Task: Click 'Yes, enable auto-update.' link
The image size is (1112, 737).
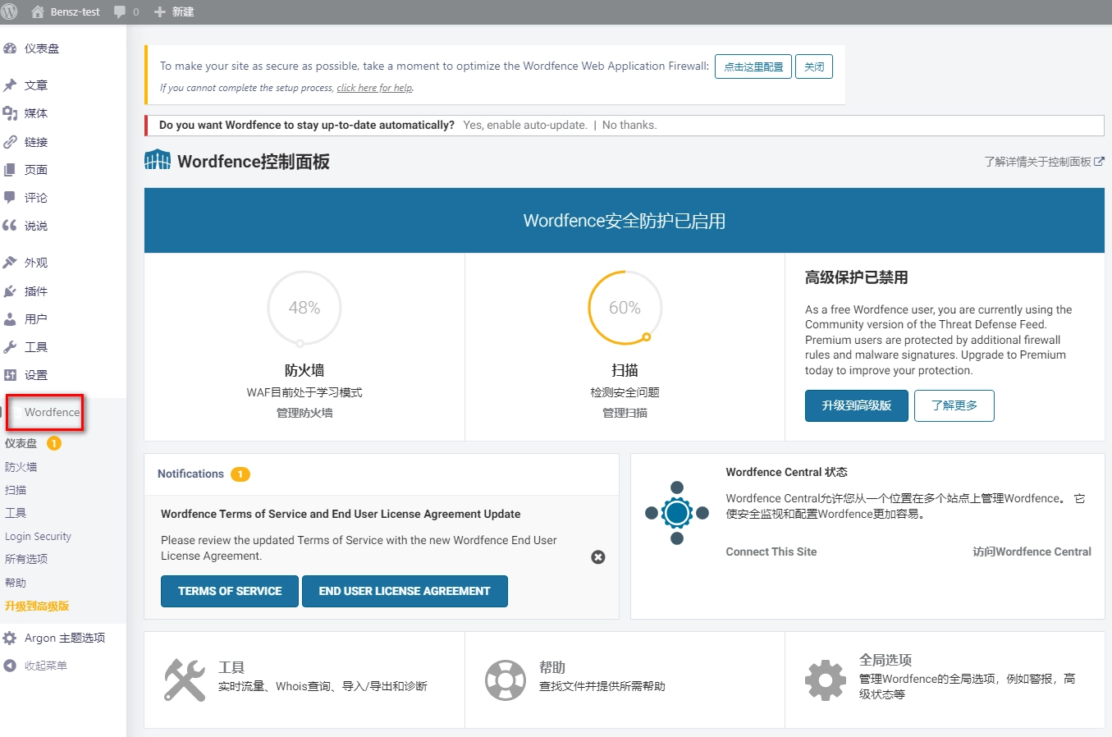Action: click(525, 125)
